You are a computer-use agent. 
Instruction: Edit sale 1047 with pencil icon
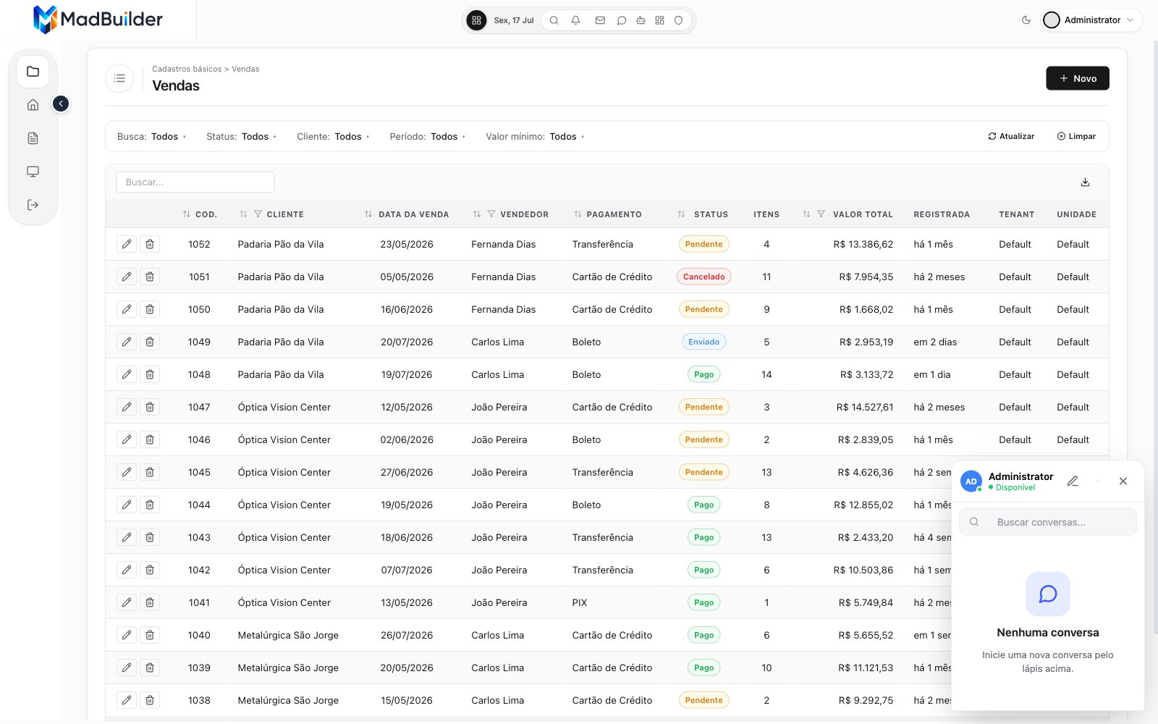pyautogui.click(x=127, y=407)
